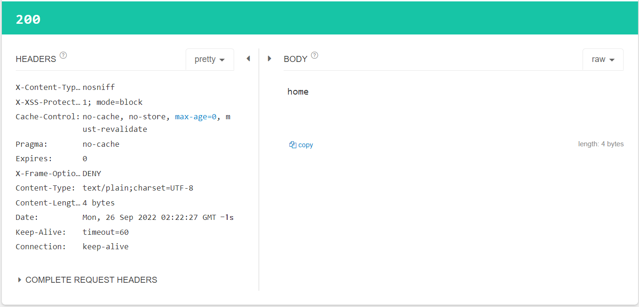Click the Keep-Alive timeout=60 value
639x307 pixels.
105,232
